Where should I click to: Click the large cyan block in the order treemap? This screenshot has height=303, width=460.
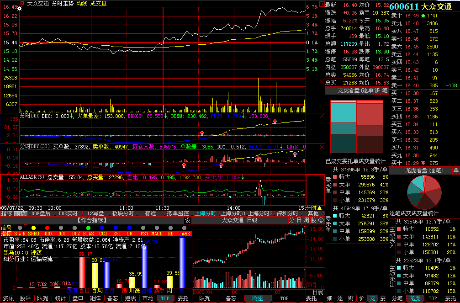(x=343, y=112)
